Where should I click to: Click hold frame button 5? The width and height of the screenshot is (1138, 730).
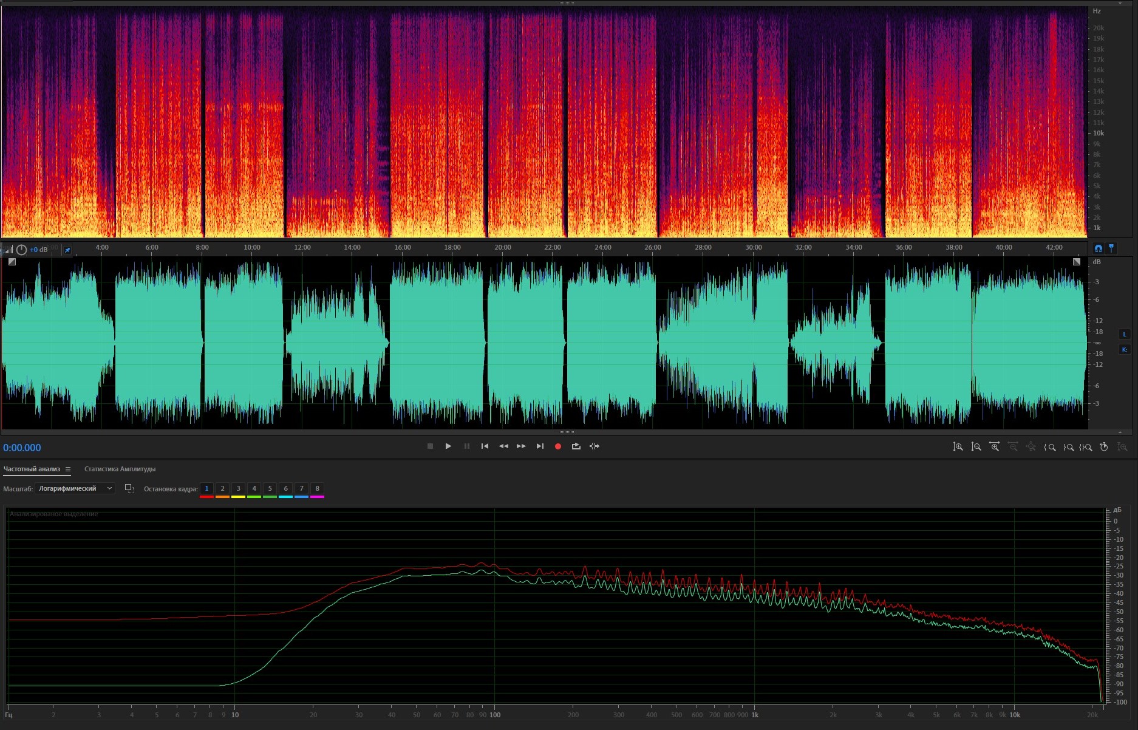pyautogui.click(x=270, y=488)
